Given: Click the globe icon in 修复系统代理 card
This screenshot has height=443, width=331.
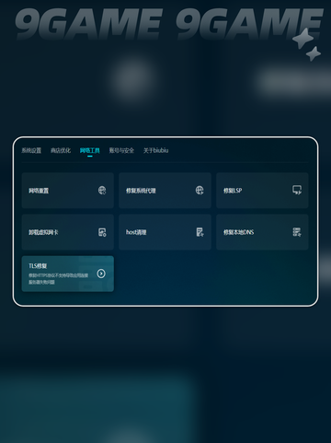Looking at the screenshot, I should pyautogui.click(x=200, y=191).
